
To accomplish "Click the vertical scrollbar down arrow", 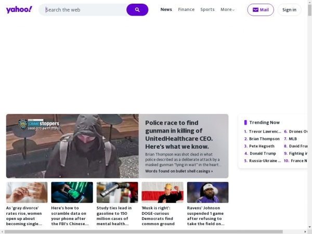I will point(309,227).
